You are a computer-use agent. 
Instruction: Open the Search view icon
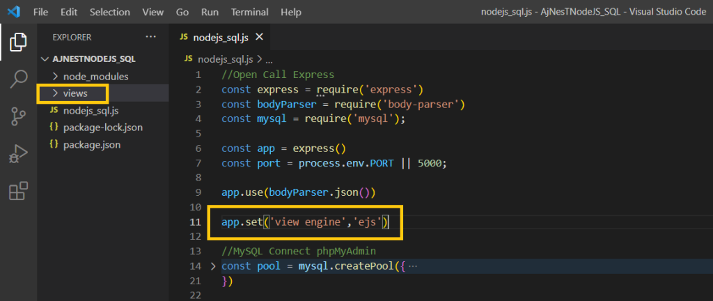click(x=19, y=79)
